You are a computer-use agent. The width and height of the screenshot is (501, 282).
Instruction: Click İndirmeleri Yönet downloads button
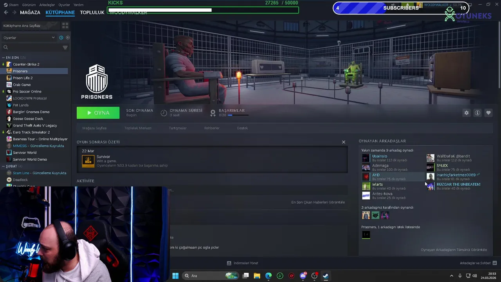(243, 263)
